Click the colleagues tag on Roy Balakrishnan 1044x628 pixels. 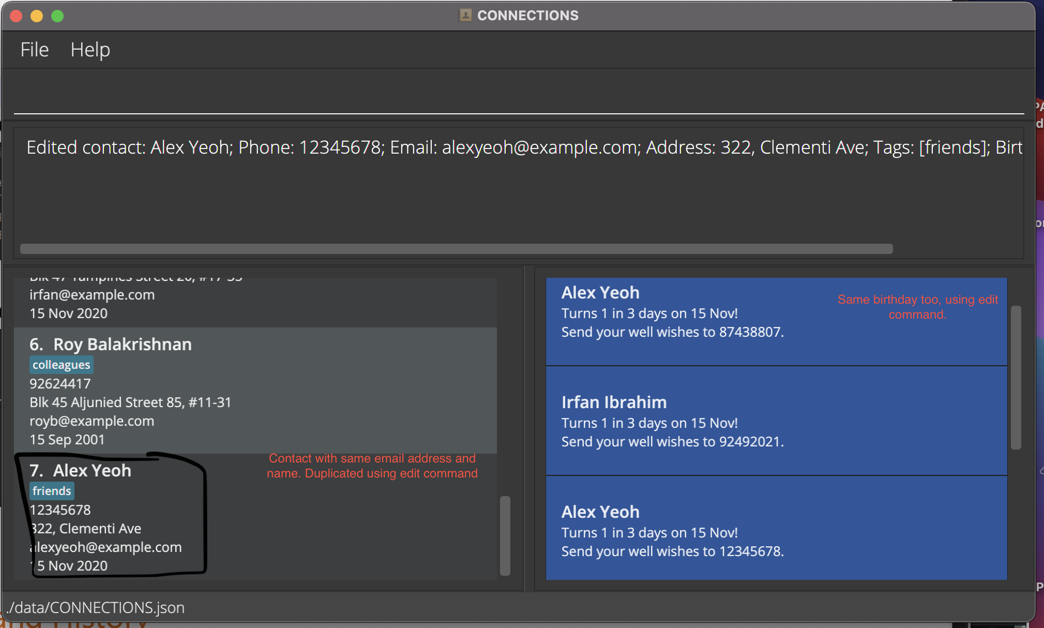(x=61, y=365)
